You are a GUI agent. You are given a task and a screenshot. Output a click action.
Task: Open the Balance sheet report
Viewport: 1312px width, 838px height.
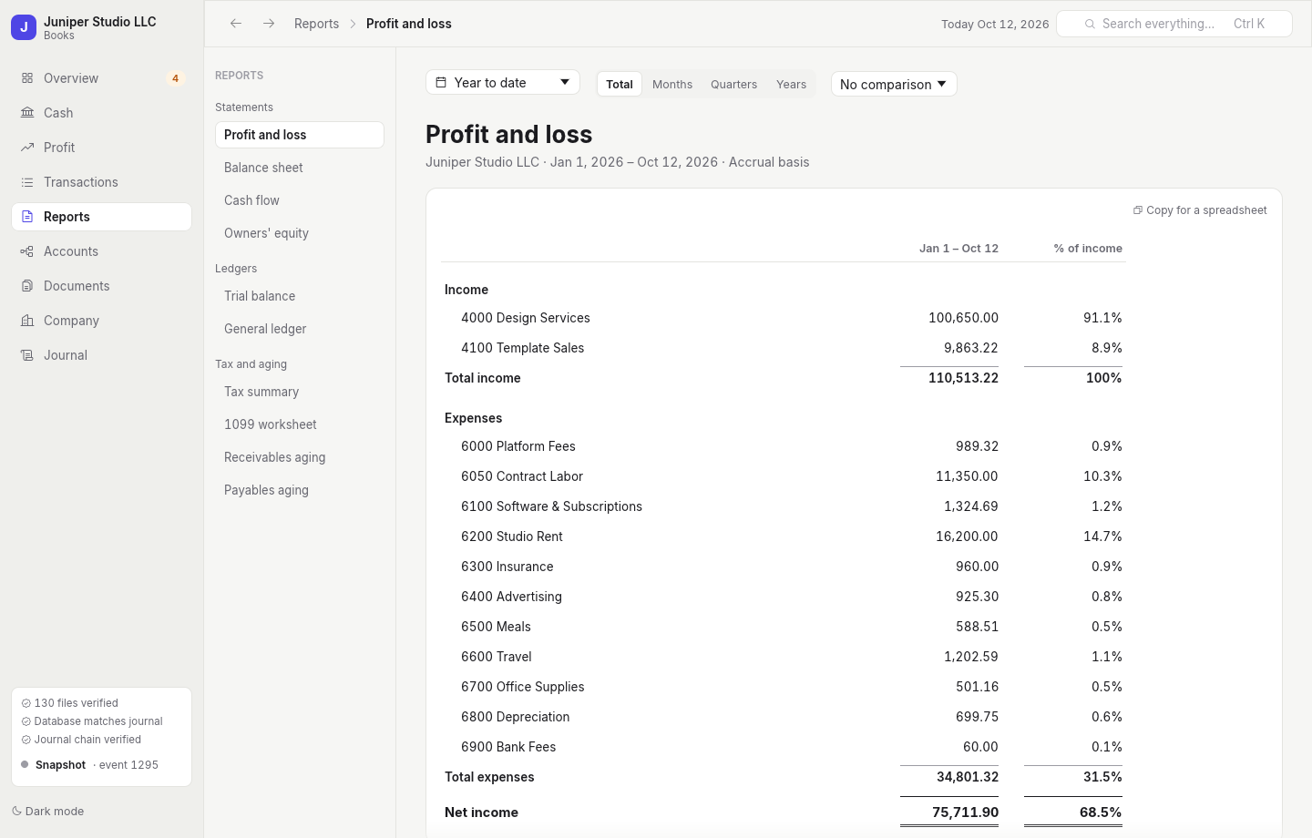click(300, 168)
